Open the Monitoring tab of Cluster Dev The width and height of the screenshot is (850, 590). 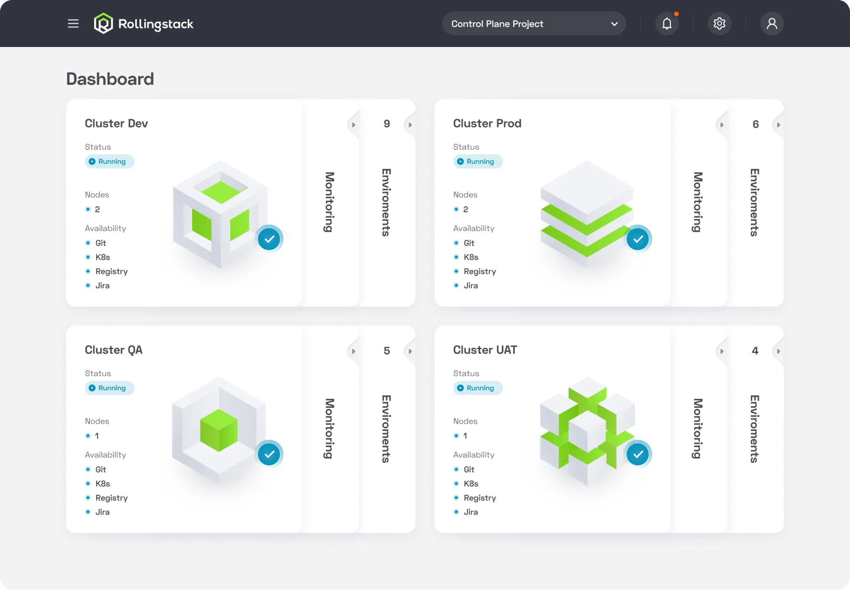329,202
